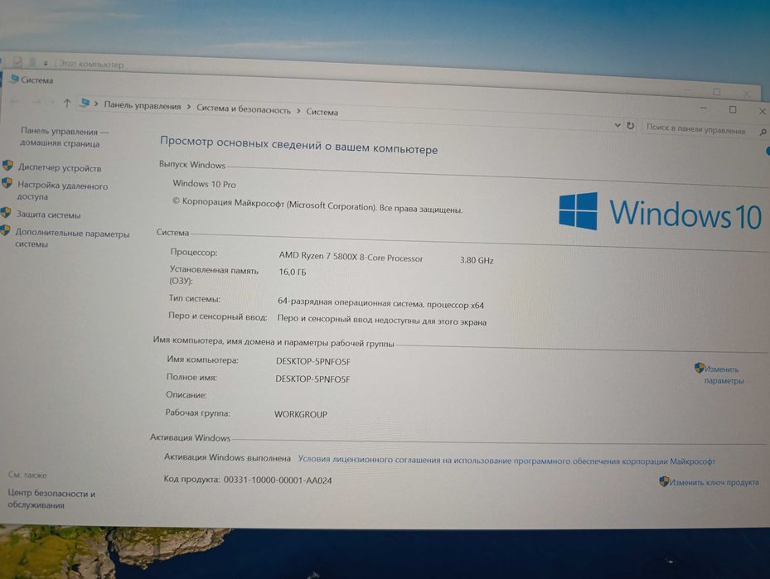
Task: Click the forward arrow in the Система window
Action: [x=36, y=102]
